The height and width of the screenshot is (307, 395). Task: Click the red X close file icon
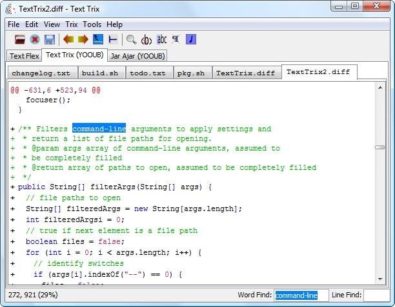point(35,39)
